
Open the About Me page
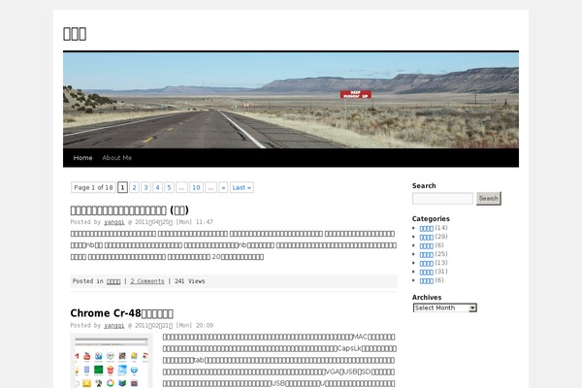117,158
